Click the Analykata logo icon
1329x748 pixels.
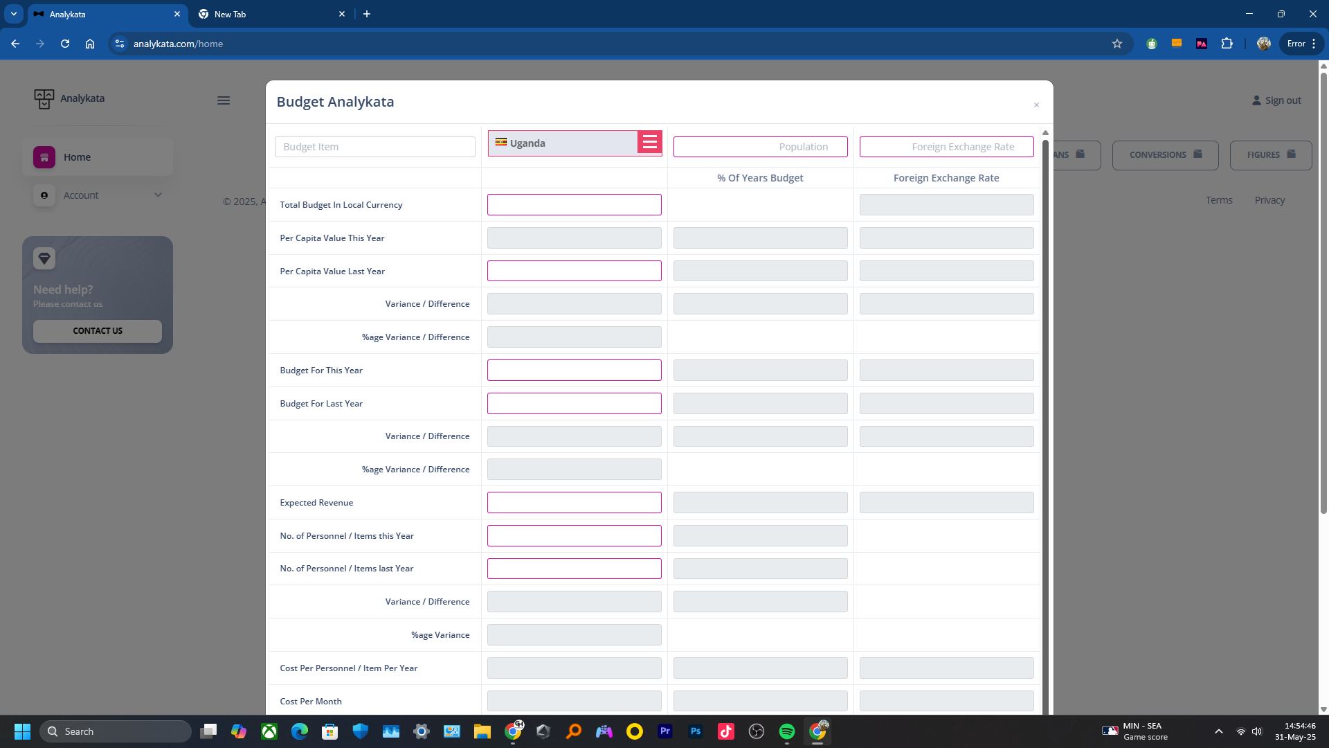pyautogui.click(x=44, y=98)
